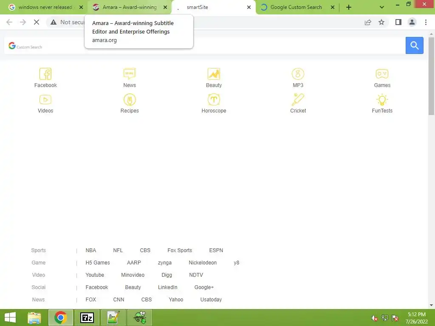The height and width of the screenshot is (326, 435).
Task: Open the NDTV link
Action: pos(196,275)
